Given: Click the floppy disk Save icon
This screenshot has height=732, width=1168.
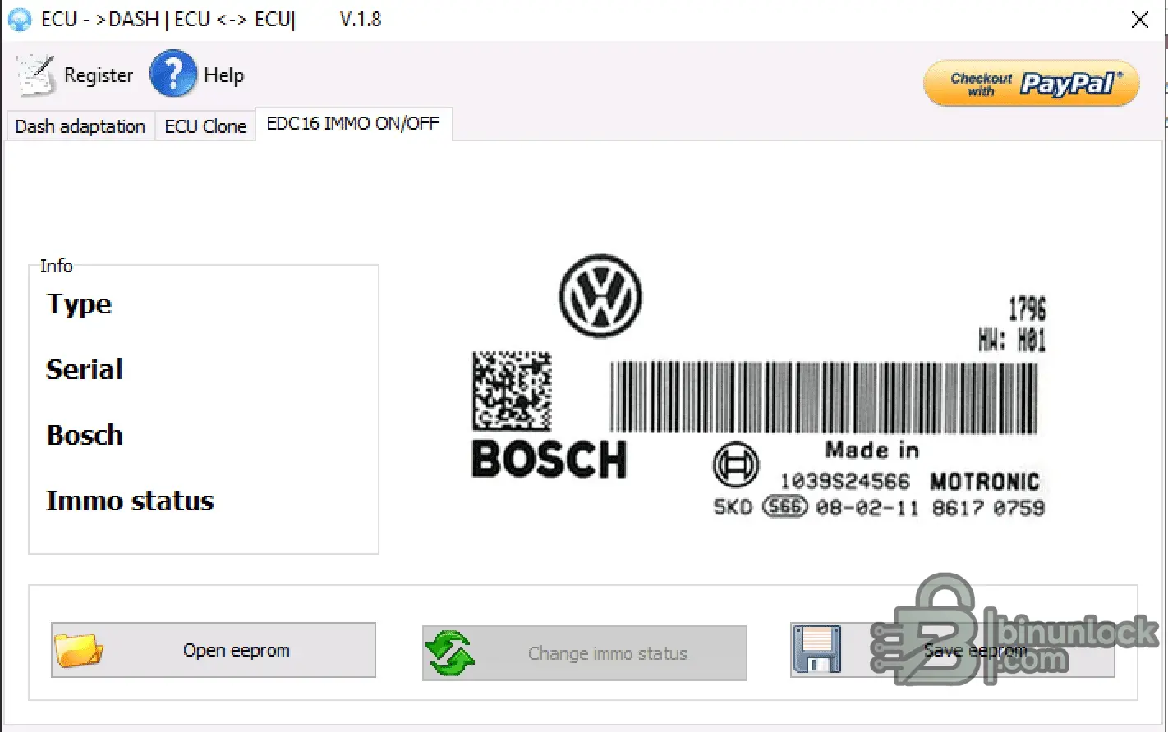Looking at the screenshot, I should click(817, 650).
